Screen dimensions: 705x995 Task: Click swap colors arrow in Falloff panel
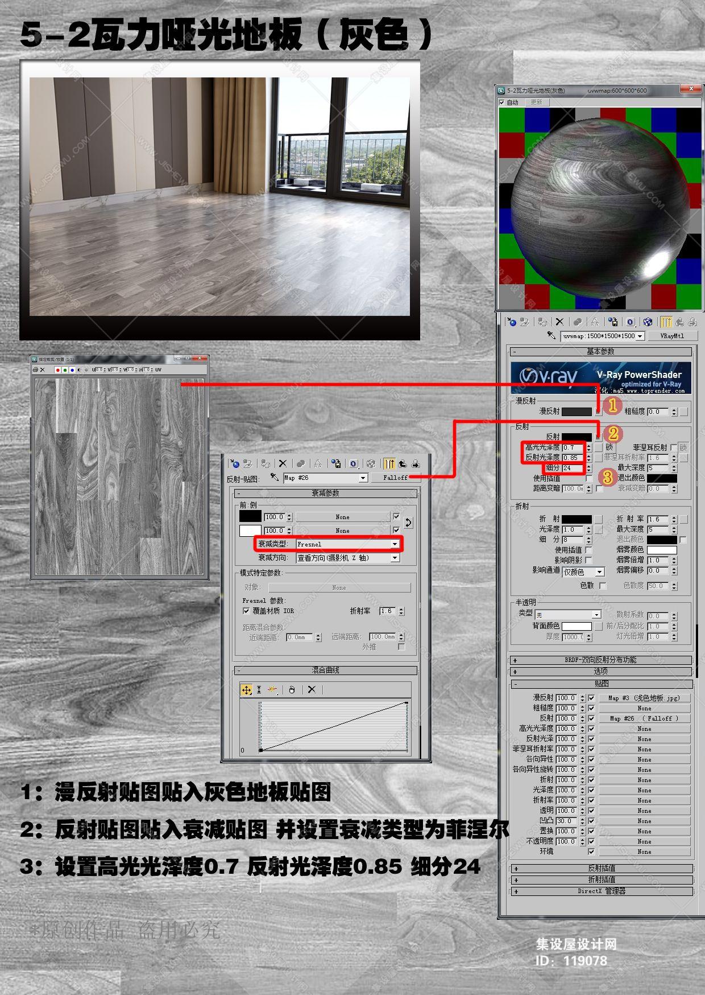click(408, 523)
